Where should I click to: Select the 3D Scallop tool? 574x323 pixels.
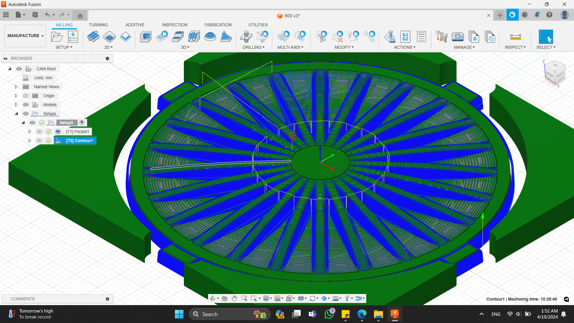click(210, 37)
